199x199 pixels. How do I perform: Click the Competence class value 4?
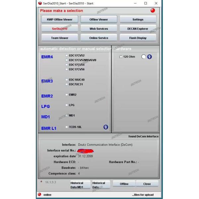[x=79, y=173]
